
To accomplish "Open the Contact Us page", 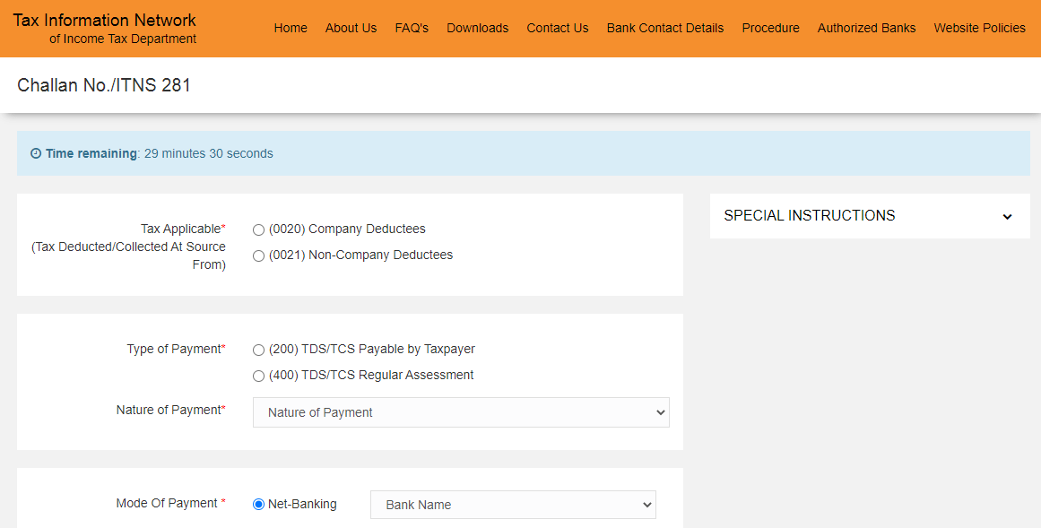I will tap(557, 28).
